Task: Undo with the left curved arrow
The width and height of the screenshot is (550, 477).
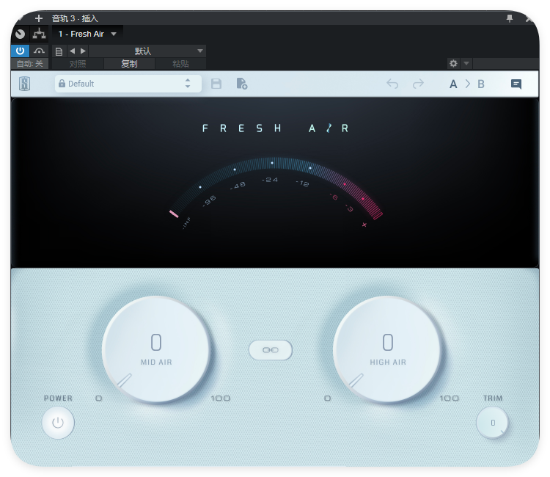Action: click(392, 84)
